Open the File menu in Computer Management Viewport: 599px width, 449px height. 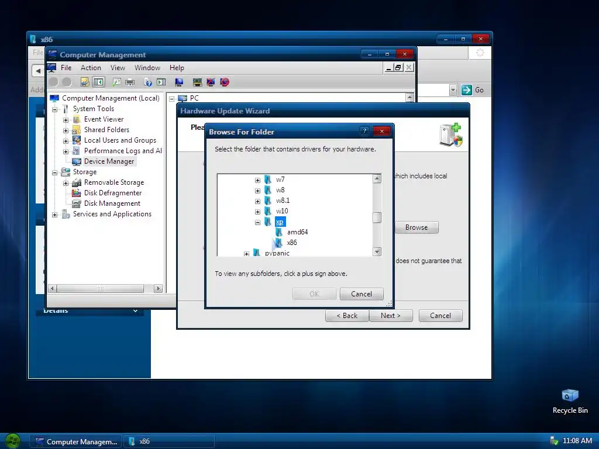coord(66,68)
